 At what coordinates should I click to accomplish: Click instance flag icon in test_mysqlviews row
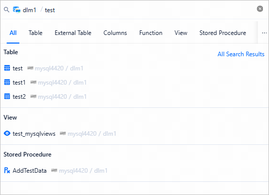click(63, 133)
